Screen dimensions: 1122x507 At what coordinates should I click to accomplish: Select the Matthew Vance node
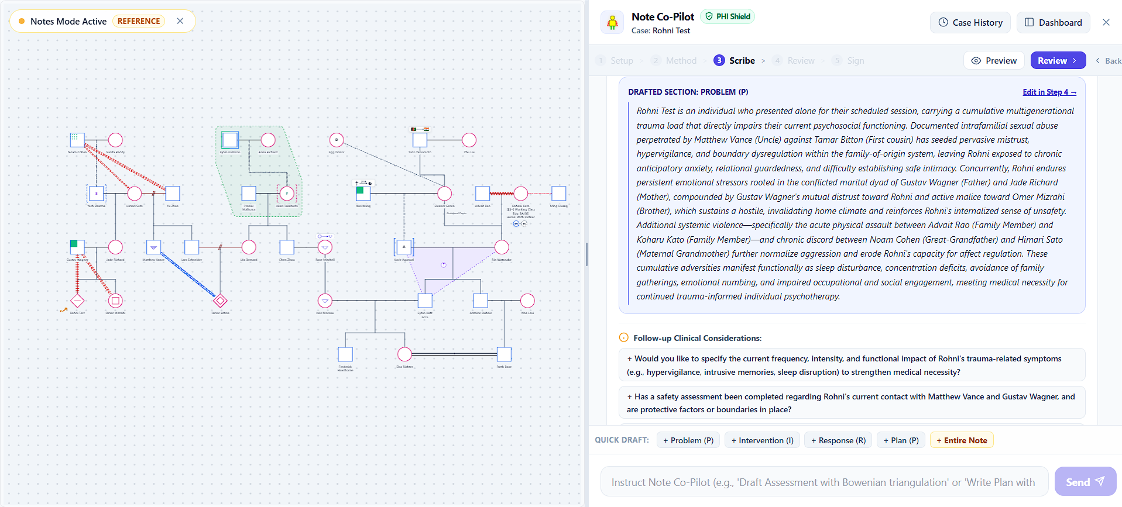coord(153,247)
